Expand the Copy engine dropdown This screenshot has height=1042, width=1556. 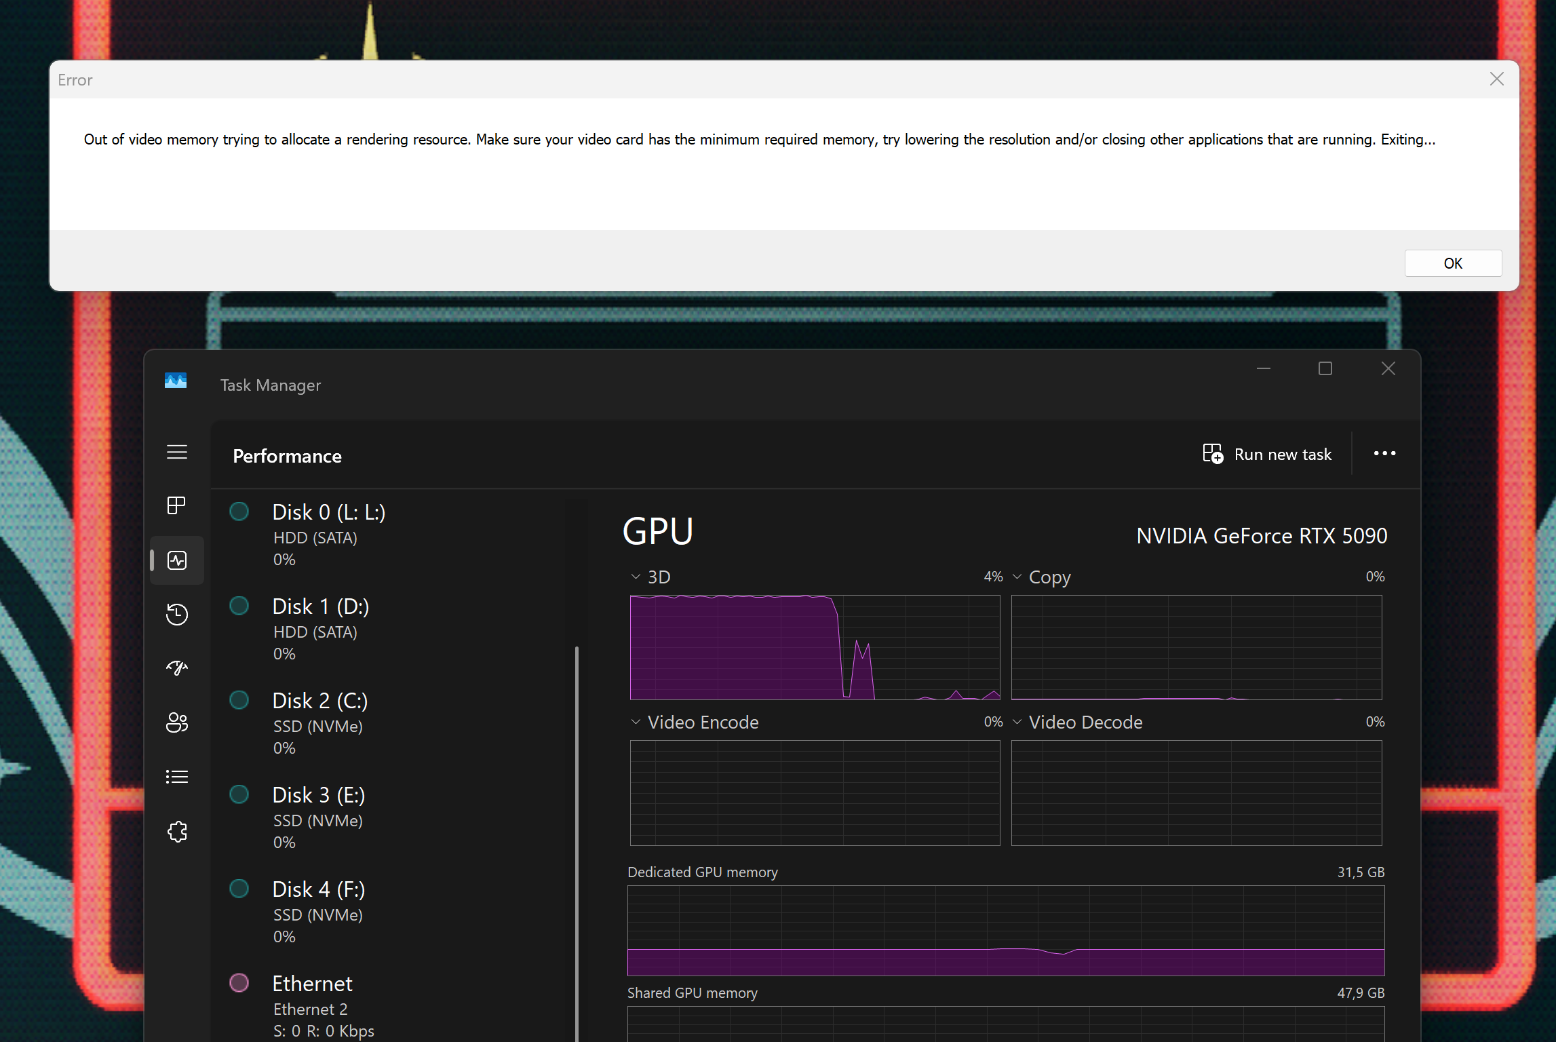(1017, 577)
